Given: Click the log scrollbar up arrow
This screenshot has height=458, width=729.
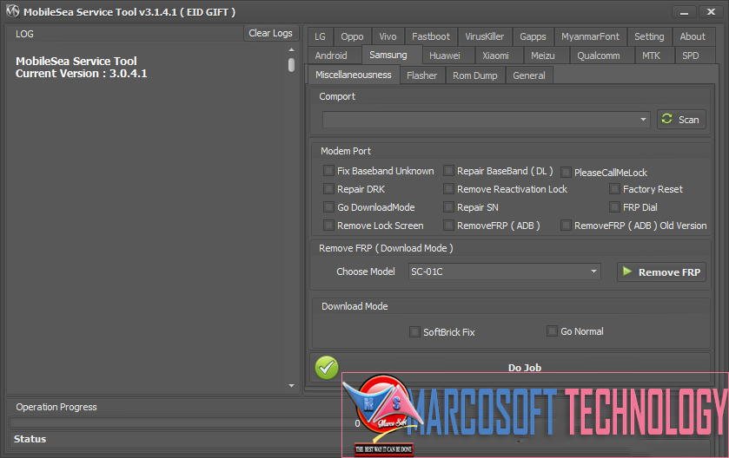Looking at the screenshot, I should (x=291, y=49).
